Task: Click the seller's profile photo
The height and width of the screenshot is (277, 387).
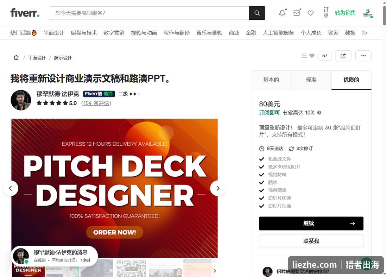Action: point(21,100)
